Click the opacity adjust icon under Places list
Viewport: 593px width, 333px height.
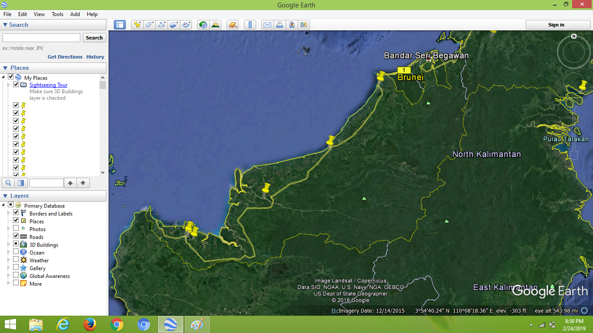[21, 183]
